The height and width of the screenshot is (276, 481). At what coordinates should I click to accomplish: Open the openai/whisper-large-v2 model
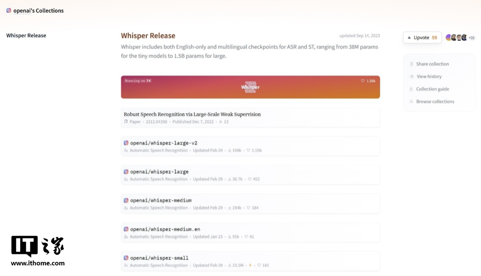[163, 143]
